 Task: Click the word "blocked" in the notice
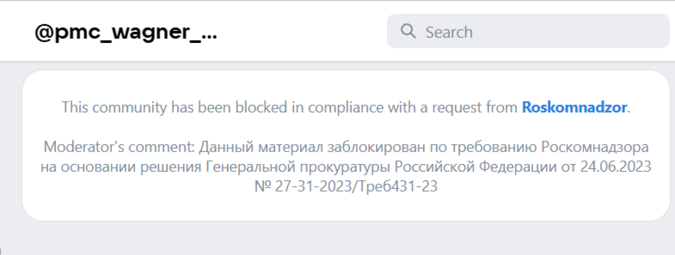261,108
